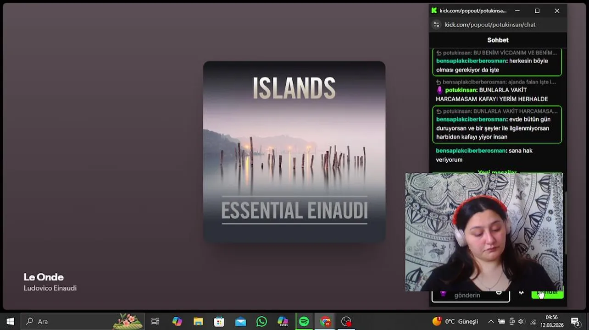Maximize the Kick chat popup window
The height and width of the screenshot is (330, 589).
tap(537, 11)
